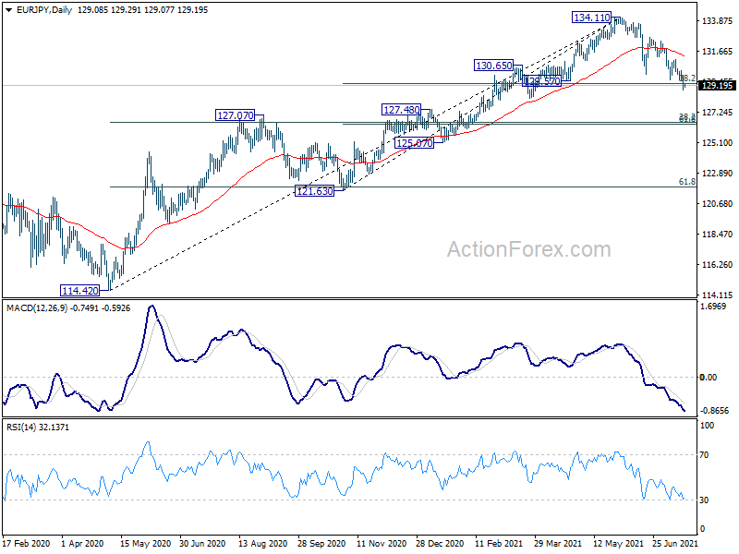Click the RSI 100 scale label

click(707, 426)
